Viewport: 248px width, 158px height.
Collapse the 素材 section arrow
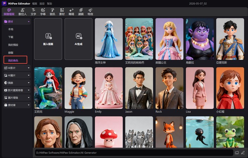(x=28, y=21)
